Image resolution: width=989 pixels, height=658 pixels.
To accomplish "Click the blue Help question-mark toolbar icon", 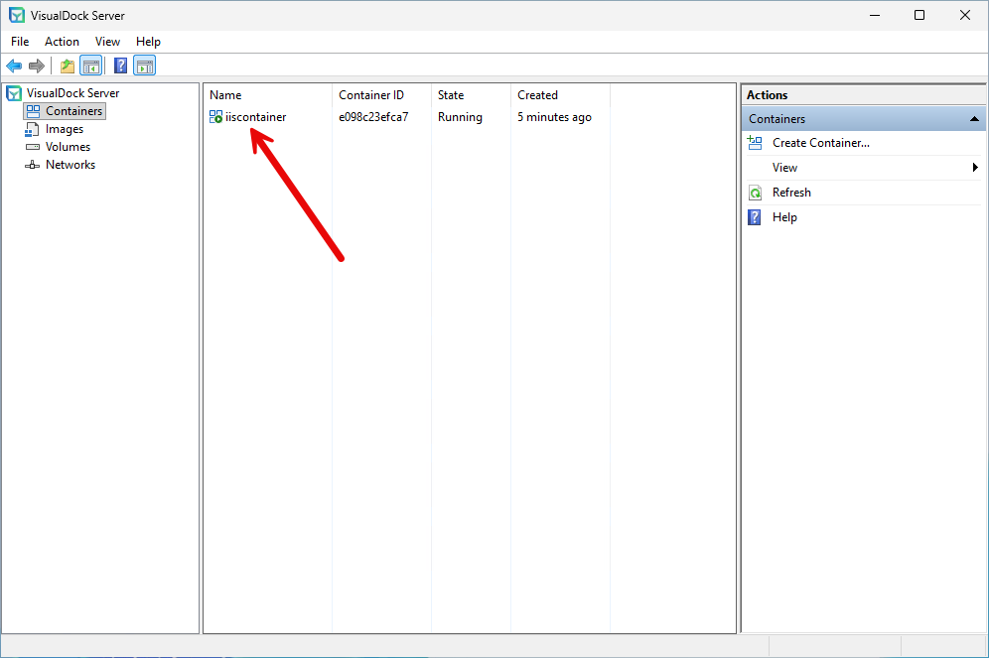I will [120, 66].
